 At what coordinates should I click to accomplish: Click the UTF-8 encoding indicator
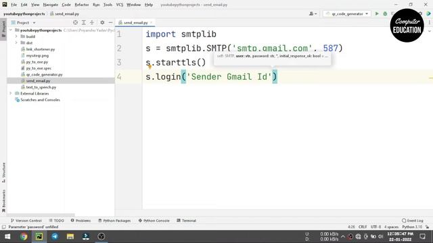(376, 227)
